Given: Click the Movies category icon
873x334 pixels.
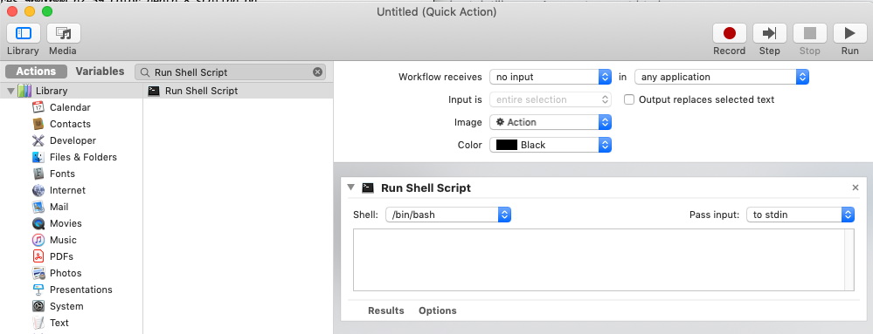Looking at the screenshot, I should pyautogui.click(x=38, y=223).
